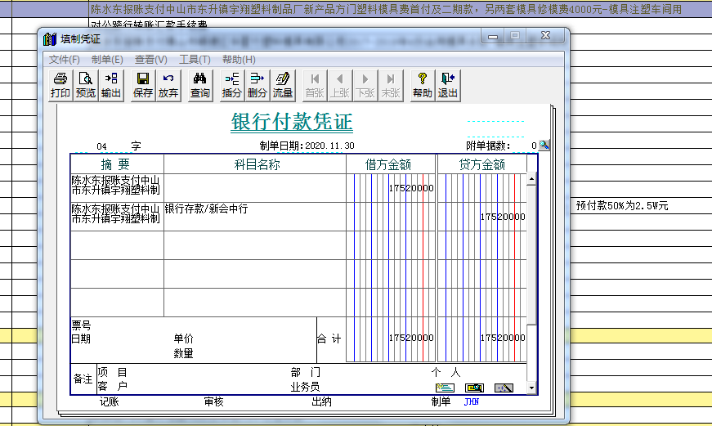Click the 流量 (Cash flow) icon

tap(283, 85)
